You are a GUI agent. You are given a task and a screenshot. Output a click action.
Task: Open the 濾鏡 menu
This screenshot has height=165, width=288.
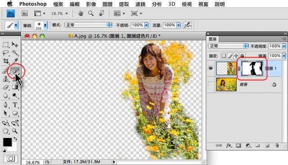(140, 4)
